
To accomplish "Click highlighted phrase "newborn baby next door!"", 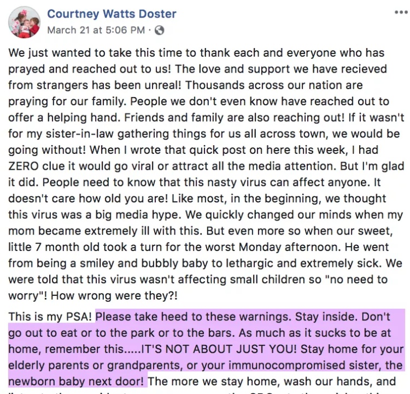I will click(76, 381).
